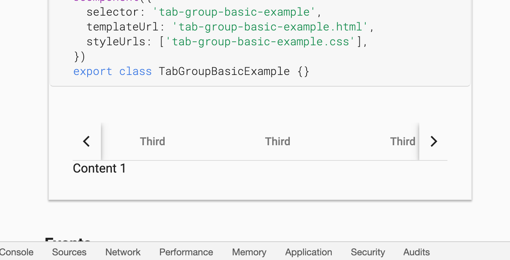Open the Memory panel

pos(249,252)
